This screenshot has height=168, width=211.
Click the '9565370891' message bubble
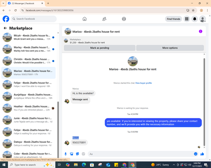pyautogui.click(x=79, y=143)
